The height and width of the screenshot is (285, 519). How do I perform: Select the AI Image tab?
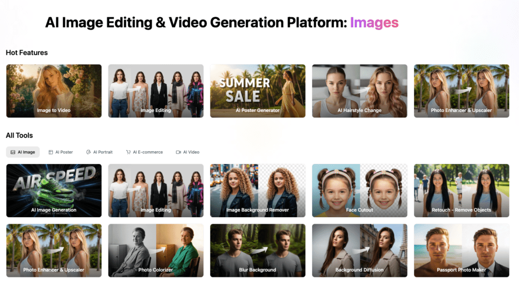23,152
